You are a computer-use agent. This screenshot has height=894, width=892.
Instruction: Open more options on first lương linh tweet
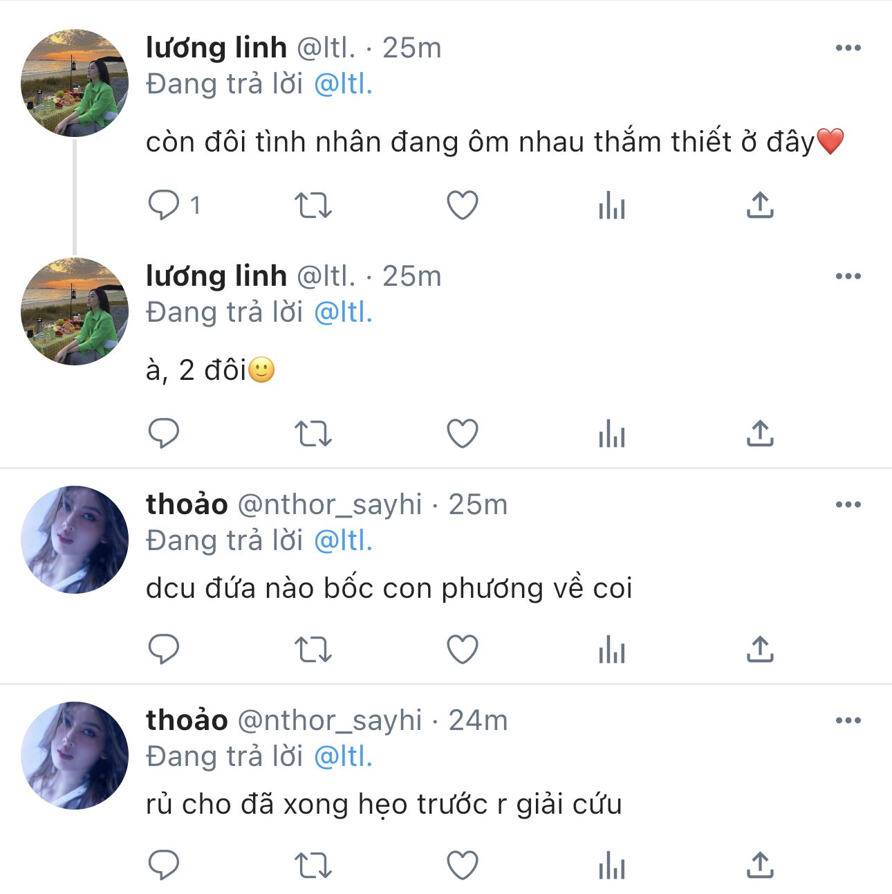click(848, 48)
